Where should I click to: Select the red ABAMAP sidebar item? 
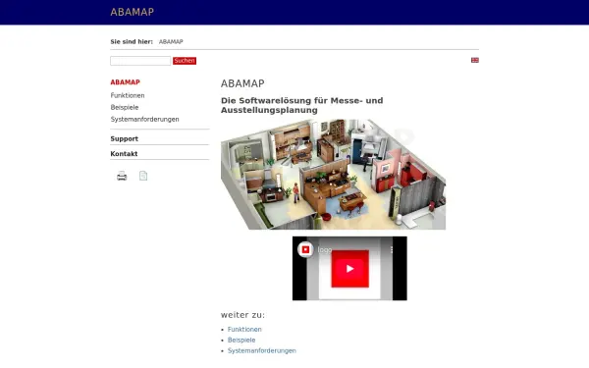[125, 82]
